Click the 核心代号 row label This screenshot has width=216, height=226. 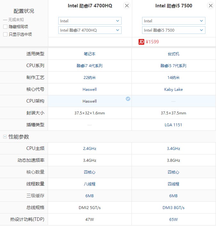click(x=35, y=89)
